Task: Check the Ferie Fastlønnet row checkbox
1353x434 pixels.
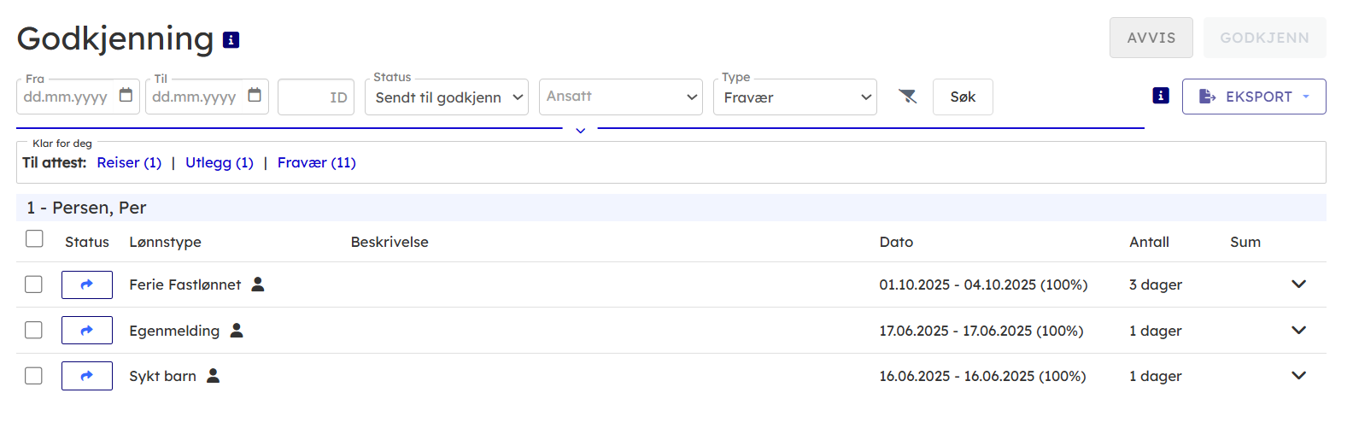Action: (33, 284)
